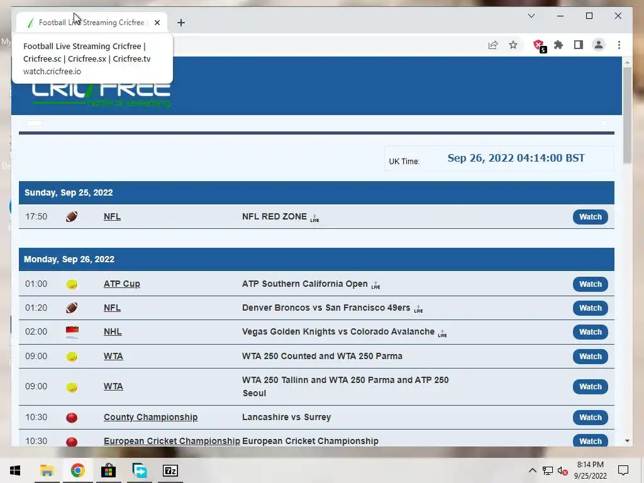Viewport: 644px width, 483px height.
Task: Click muted volume tray icon
Action: click(x=562, y=470)
